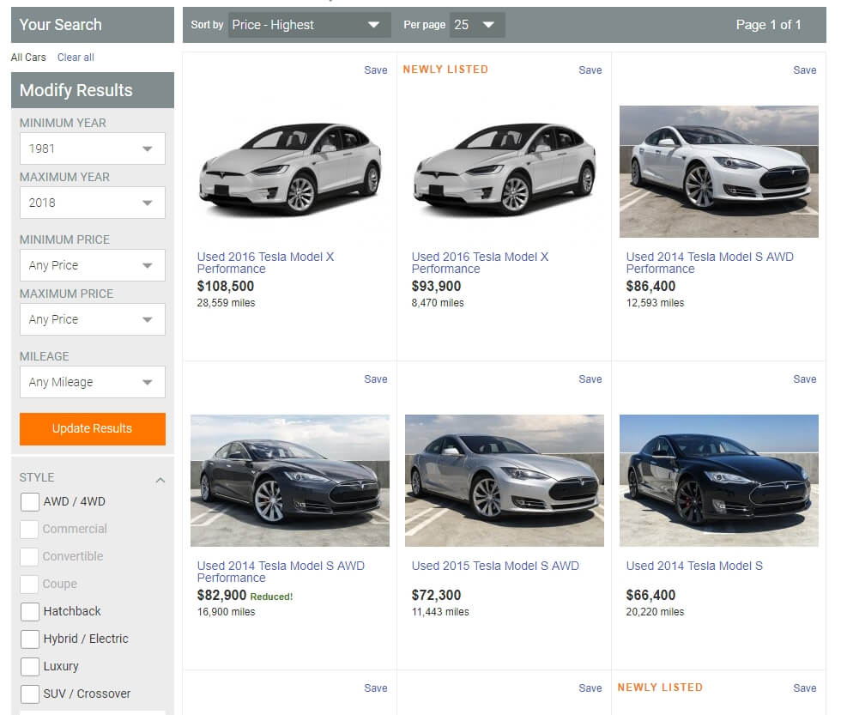Open the $93,900 Model X Performance title link
The width and height of the screenshot is (841, 715).
pyautogui.click(x=480, y=263)
